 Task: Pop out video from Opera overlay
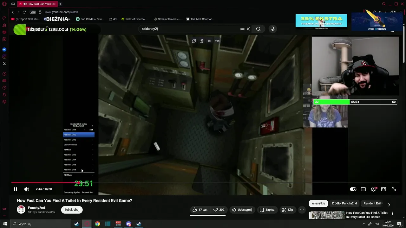tap(194, 41)
